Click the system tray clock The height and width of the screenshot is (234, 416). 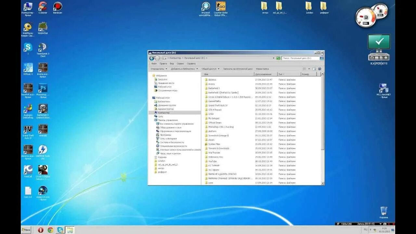385,230
